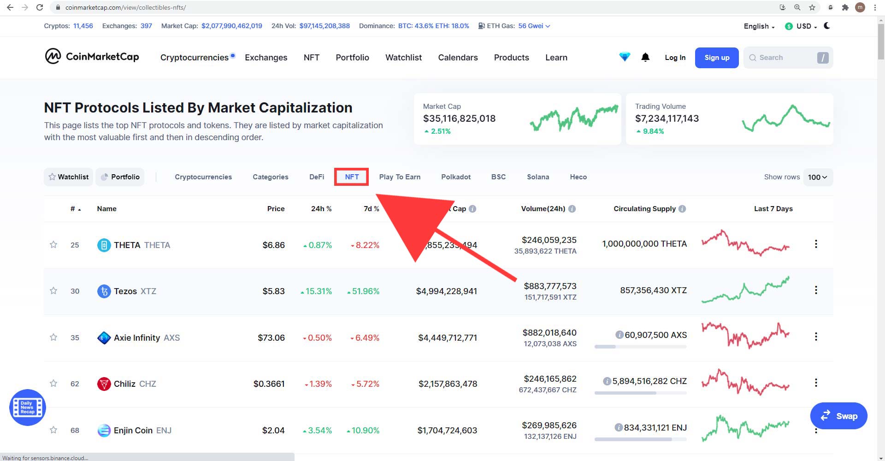Select the Categories tab
Image resolution: width=885 pixels, height=461 pixels.
pyautogui.click(x=271, y=177)
